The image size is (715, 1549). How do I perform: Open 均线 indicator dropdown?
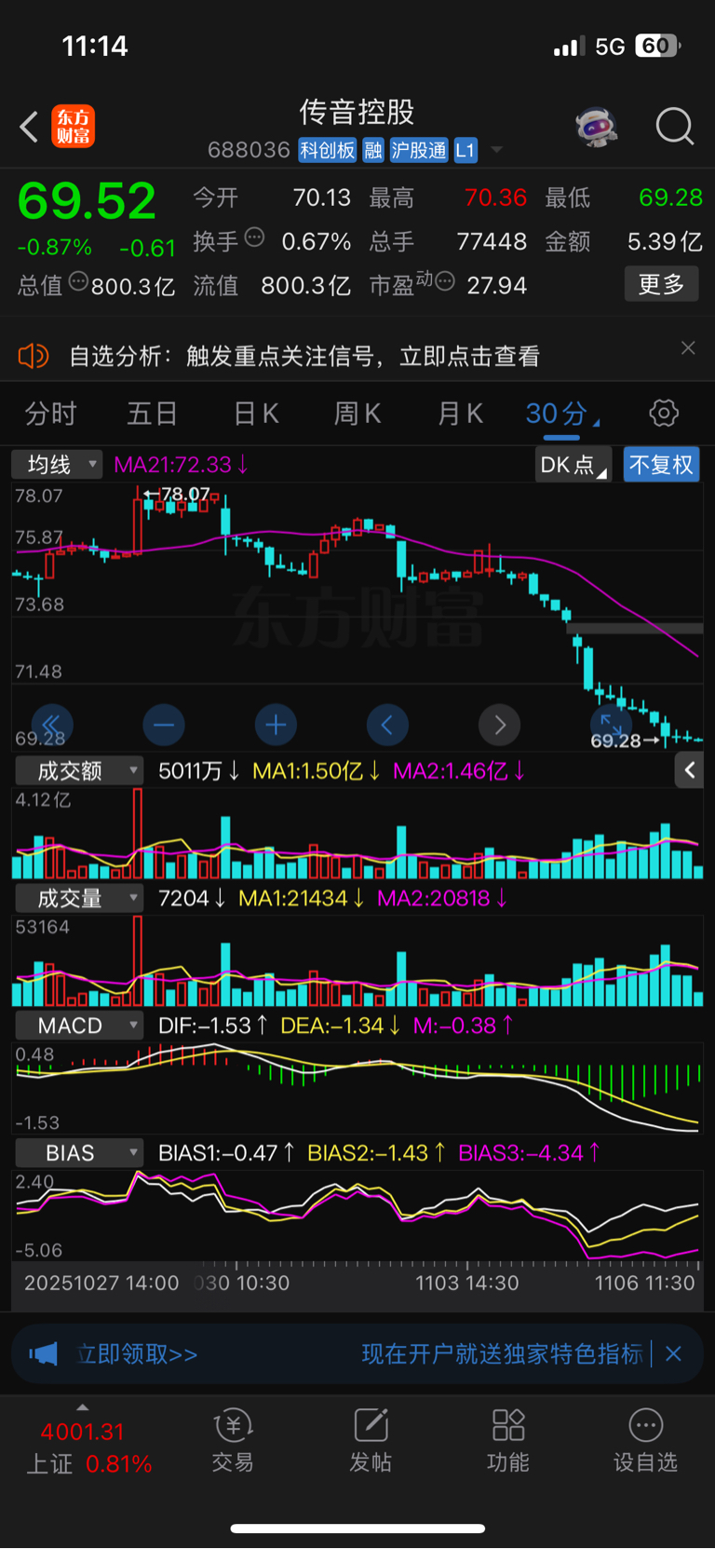[x=57, y=464]
